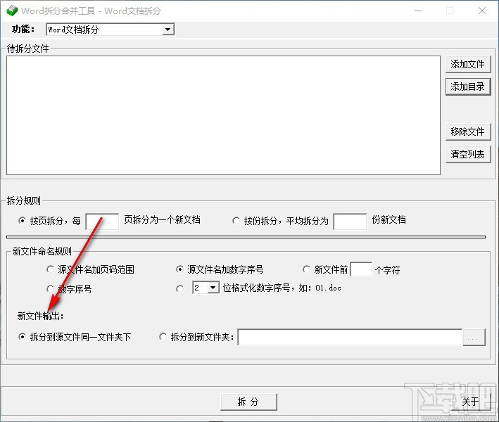
Task: Click the 添加文件 button
Action: click(x=467, y=64)
